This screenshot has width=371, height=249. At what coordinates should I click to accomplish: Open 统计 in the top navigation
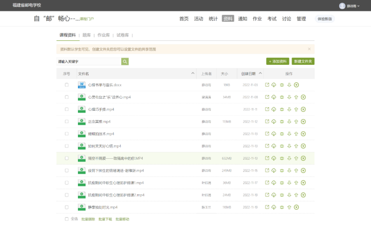pyautogui.click(x=213, y=19)
